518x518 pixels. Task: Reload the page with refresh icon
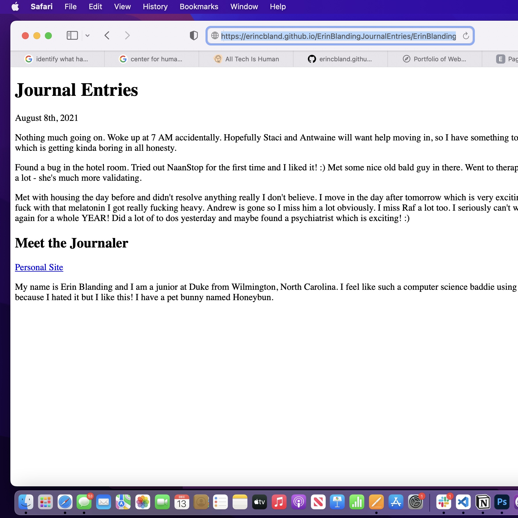pos(466,36)
